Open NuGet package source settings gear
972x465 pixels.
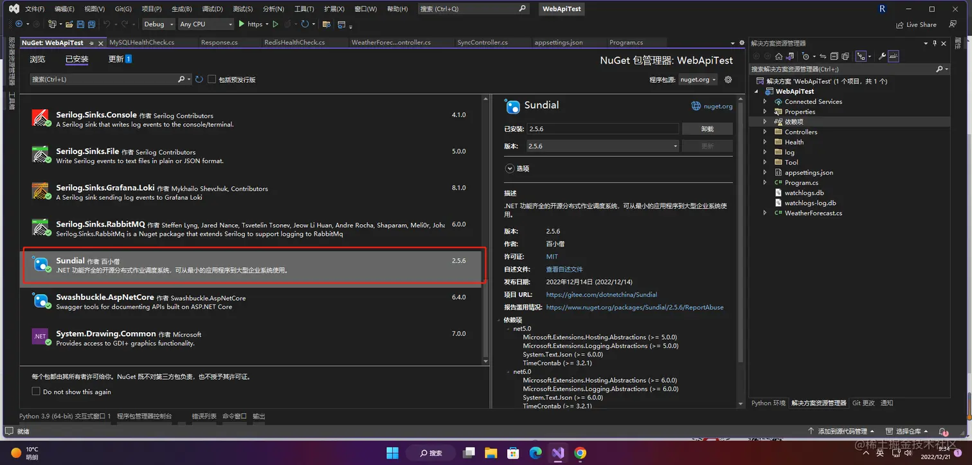728,80
